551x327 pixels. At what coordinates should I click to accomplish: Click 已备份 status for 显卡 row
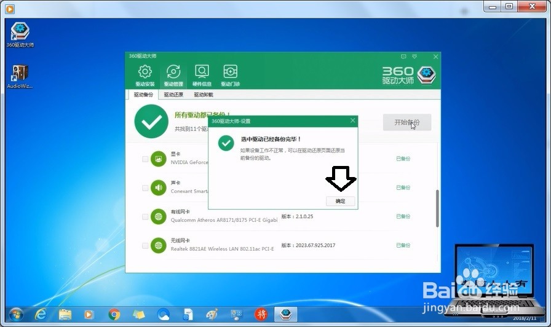pyautogui.click(x=403, y=159)
